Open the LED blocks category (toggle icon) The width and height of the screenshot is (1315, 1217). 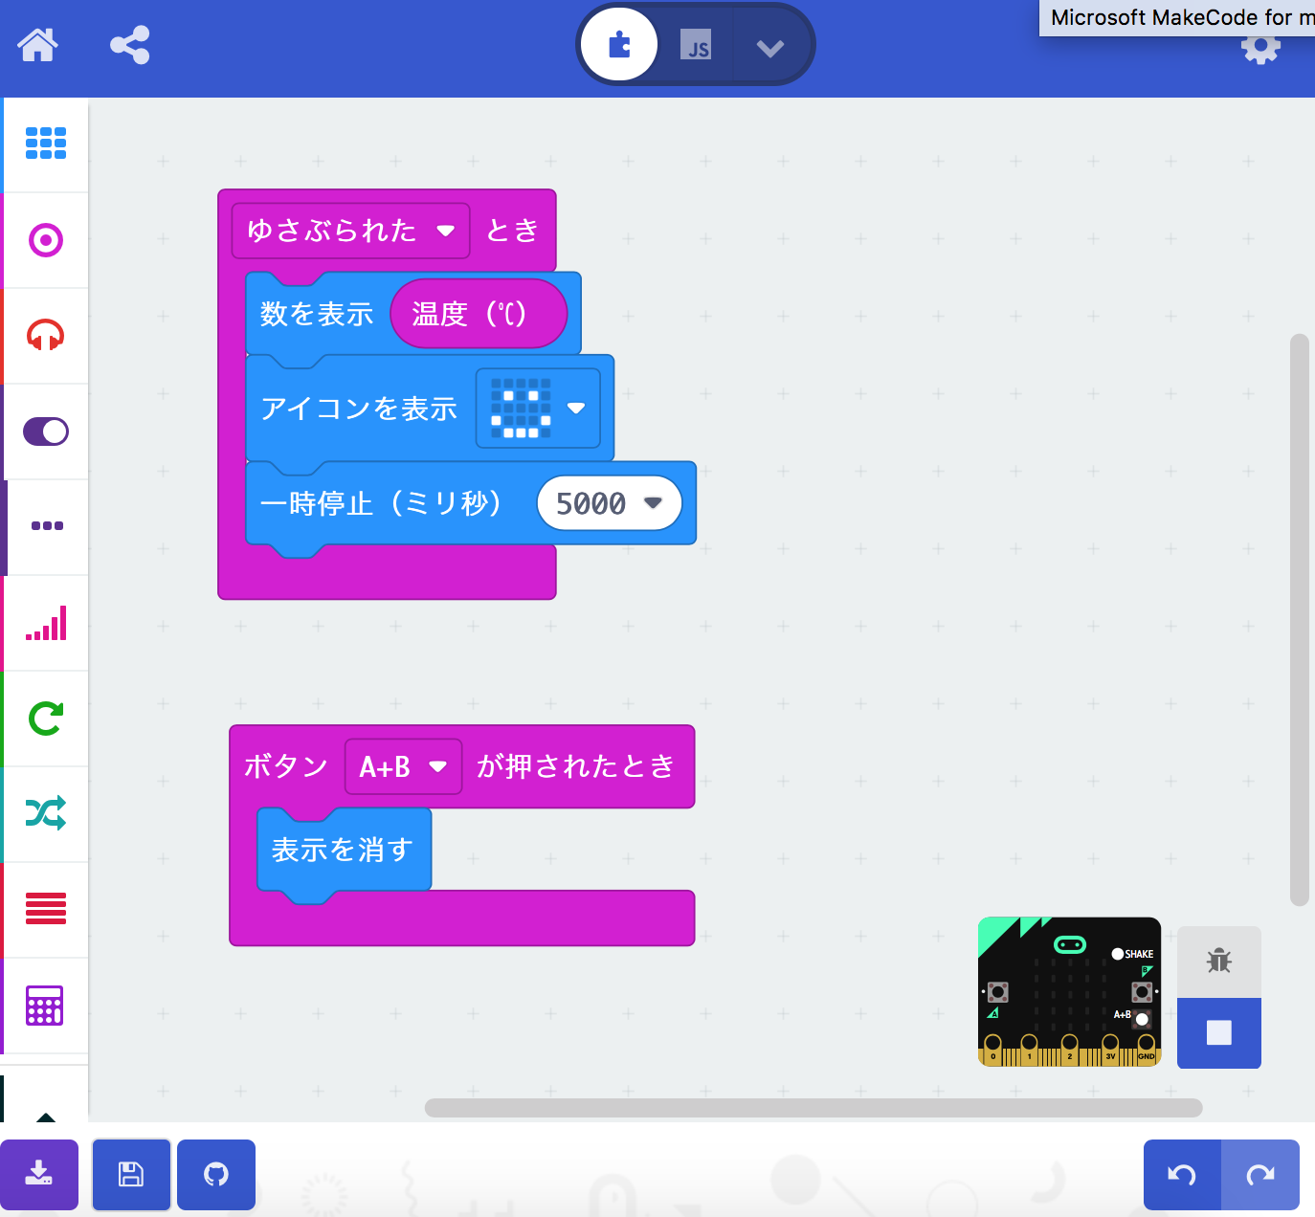tap(46, 431)
